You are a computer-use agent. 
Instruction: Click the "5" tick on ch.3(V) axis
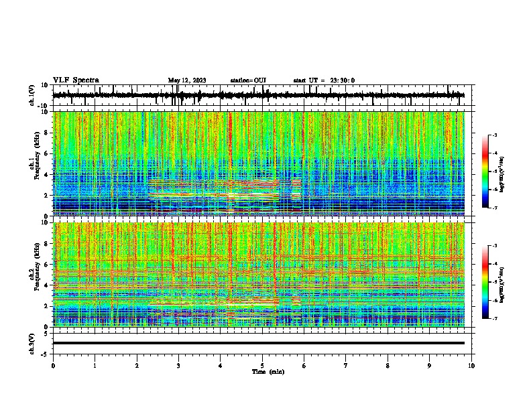47,334
